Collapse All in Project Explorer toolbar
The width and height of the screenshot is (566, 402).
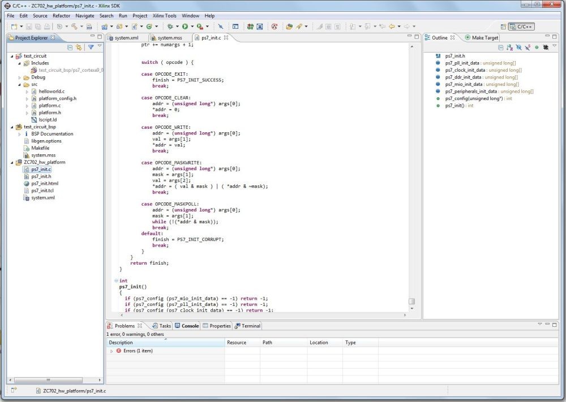tap(70, 47)
